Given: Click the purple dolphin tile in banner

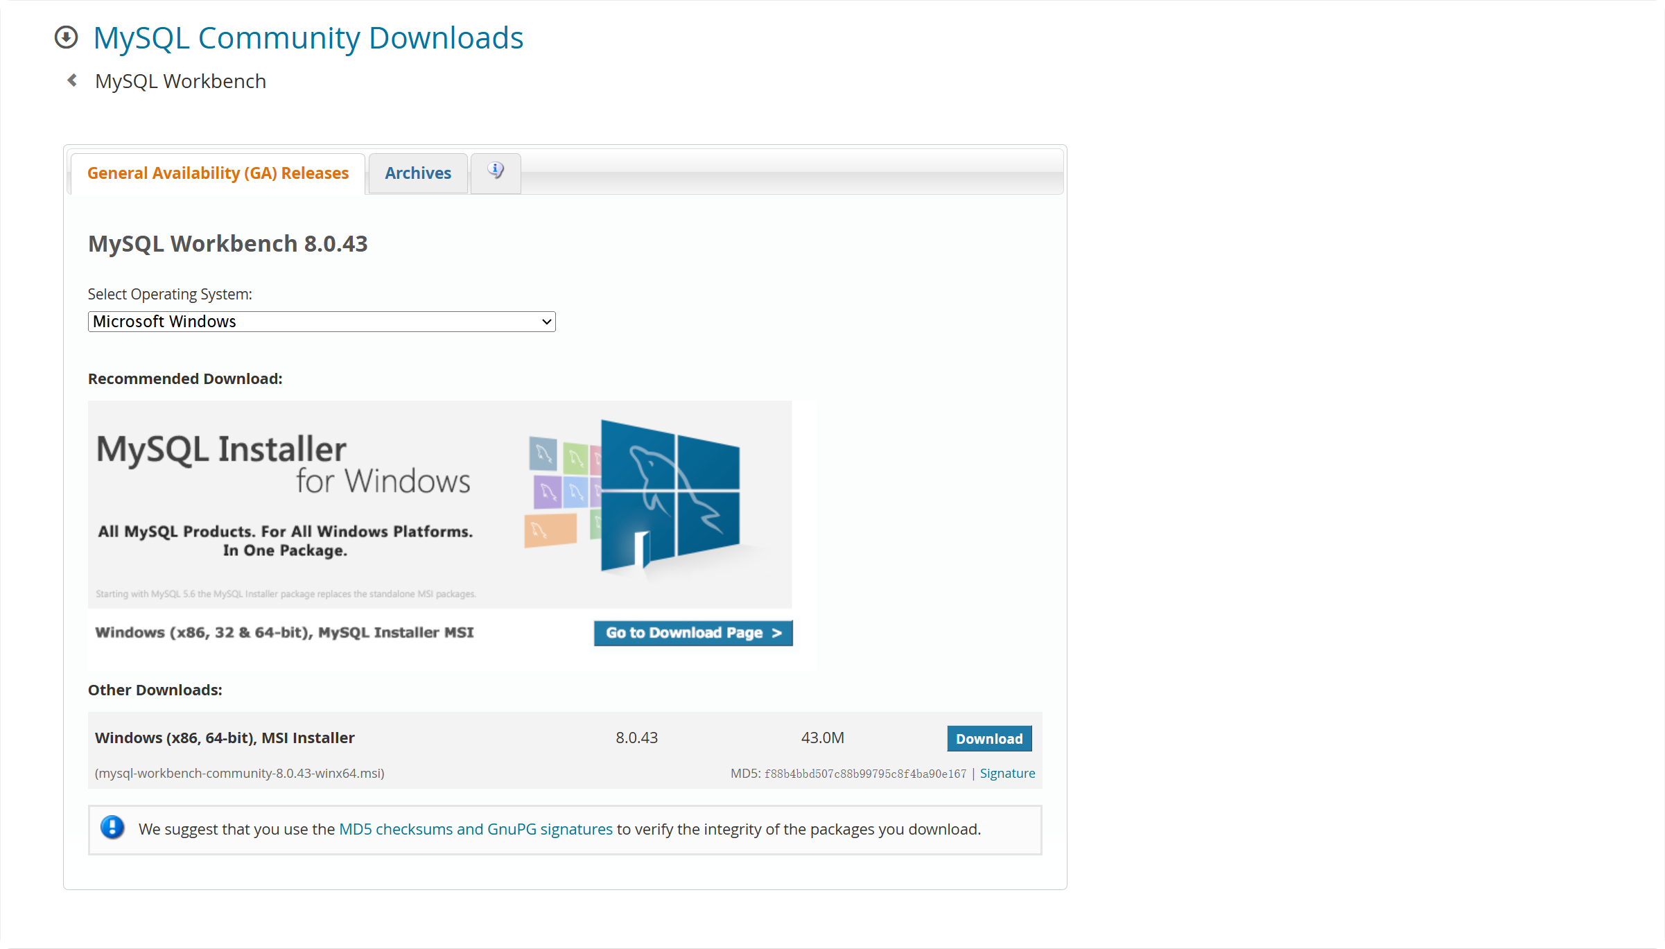Looking at the screenshot, I should [x=547, y=492].
